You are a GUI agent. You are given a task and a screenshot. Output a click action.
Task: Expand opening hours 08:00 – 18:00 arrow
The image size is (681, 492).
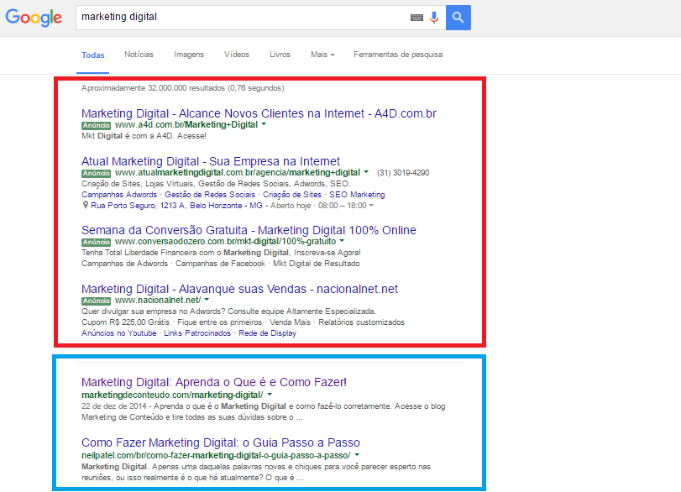click(371, 205)
